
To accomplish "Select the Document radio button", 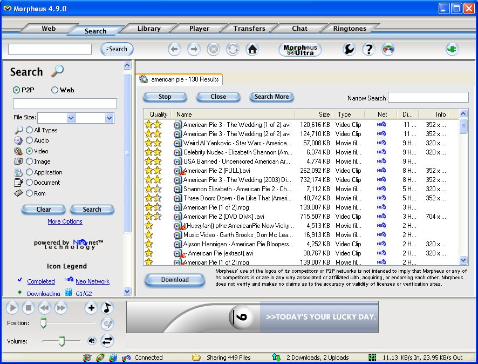I will (x=29, y=183).
